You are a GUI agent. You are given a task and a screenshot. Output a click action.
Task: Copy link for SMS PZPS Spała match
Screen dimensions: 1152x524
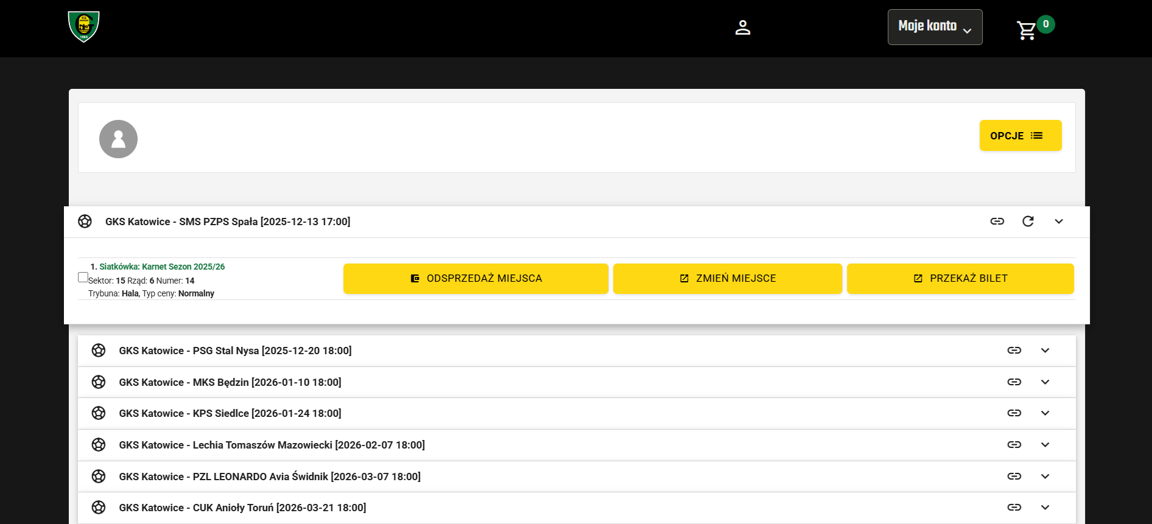tap(997, 222)
